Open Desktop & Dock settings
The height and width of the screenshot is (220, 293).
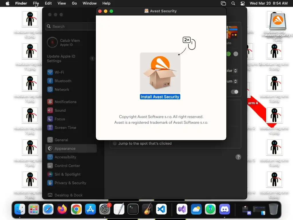coord(71,195)
